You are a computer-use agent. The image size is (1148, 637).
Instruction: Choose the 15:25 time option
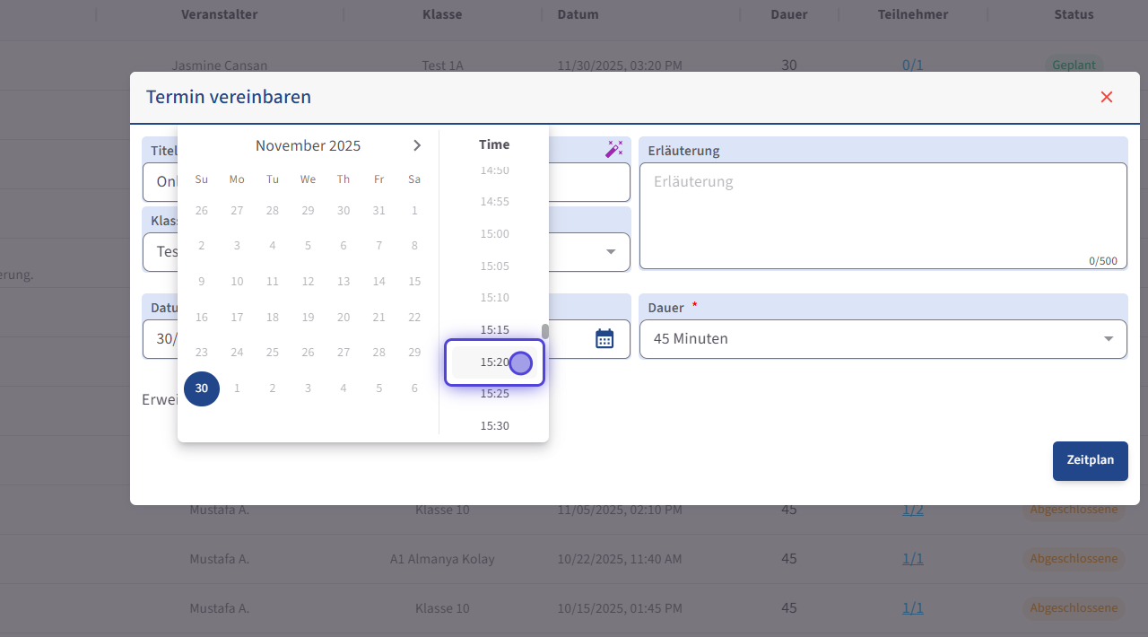[494, 393]
